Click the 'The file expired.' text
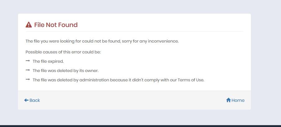The width and height of the screenshot is (281, 127). (48, 61)
